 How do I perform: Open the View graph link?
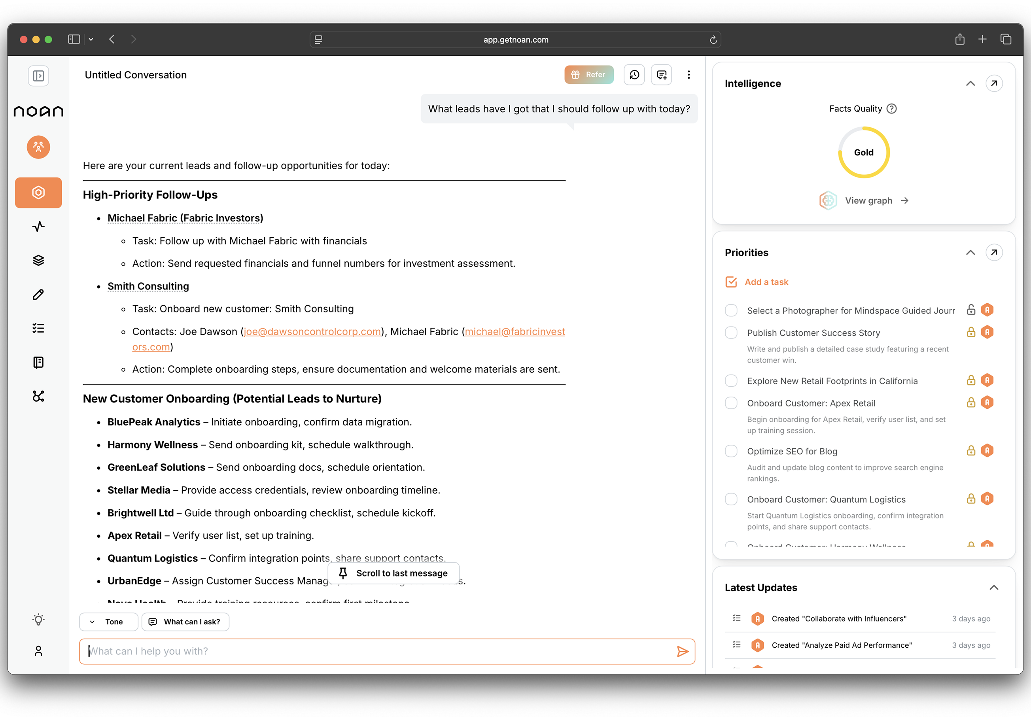click(x=868, y=200)
